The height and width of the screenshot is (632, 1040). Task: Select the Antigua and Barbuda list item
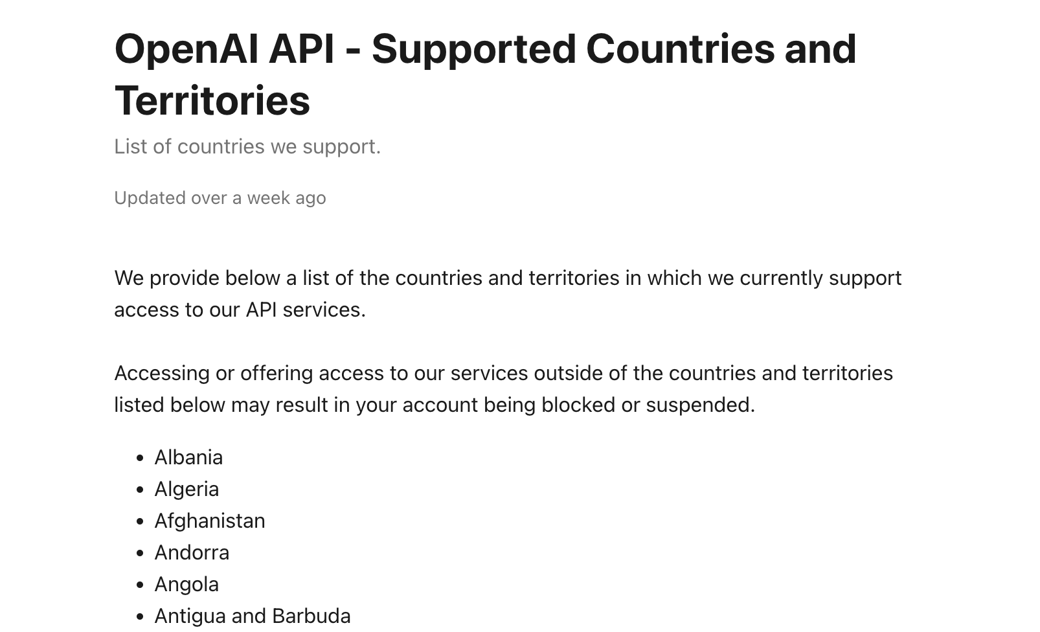click(253, 616)
